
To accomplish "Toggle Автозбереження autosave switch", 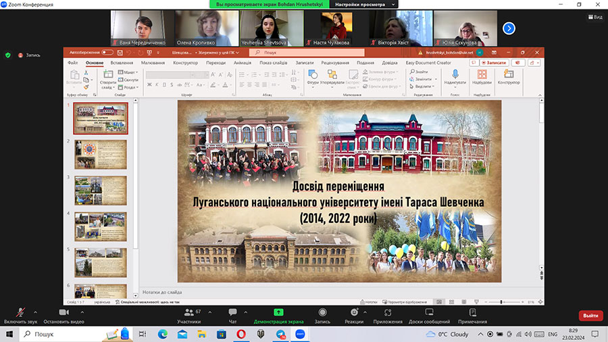I will tap(107, 52).
